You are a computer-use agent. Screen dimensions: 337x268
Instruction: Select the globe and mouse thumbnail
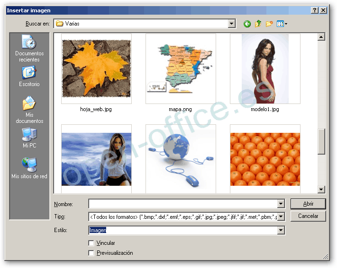tap(181, 159)
